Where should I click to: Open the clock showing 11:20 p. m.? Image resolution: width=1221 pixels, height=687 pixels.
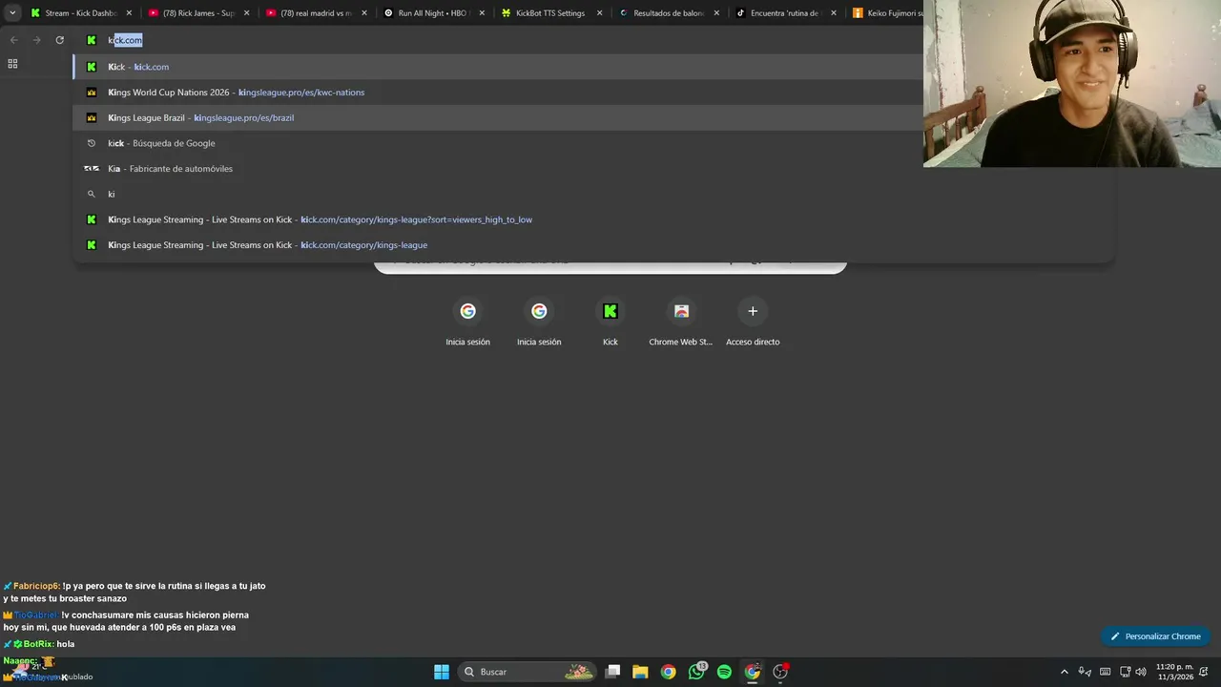tap(1174, 672)
